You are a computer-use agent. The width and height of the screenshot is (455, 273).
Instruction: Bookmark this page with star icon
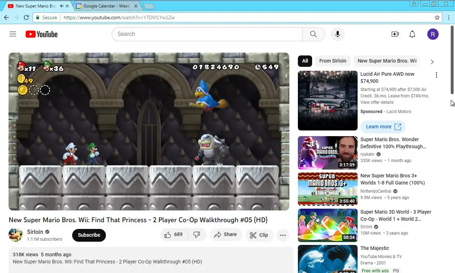(437, 17)
